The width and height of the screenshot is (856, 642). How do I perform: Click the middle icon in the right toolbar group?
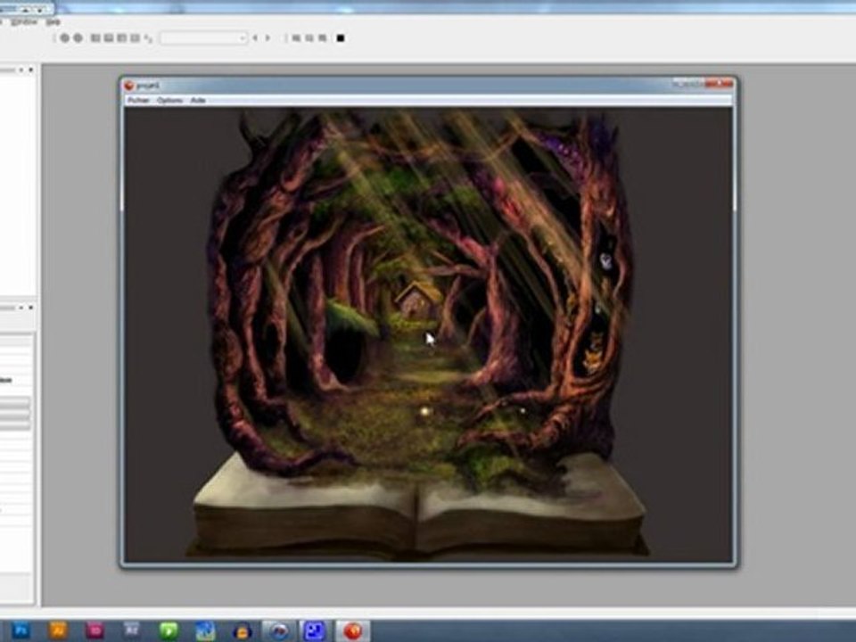309,37
